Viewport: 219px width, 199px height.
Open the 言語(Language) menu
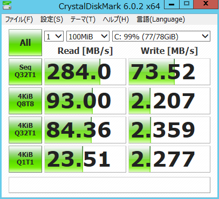coord(161,19)
